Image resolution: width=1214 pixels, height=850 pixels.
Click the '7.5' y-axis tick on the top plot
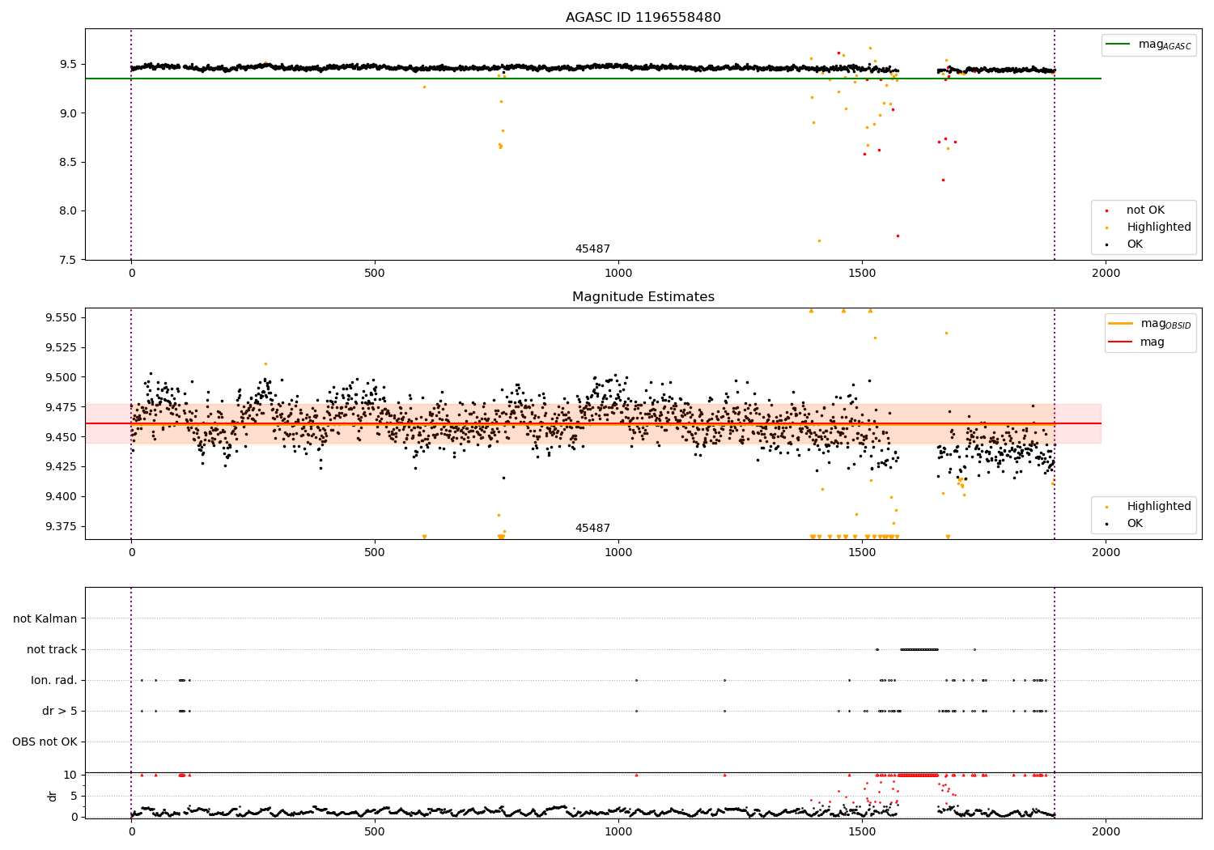click(68, 260)
